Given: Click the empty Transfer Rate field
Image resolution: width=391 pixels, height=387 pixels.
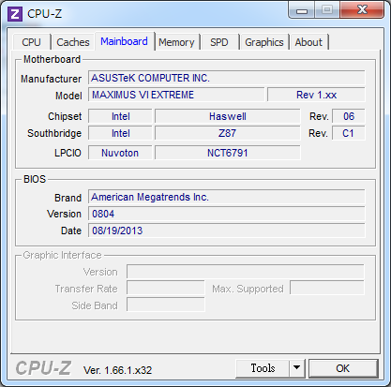Looking at the screenshot, I should (166, 289).
